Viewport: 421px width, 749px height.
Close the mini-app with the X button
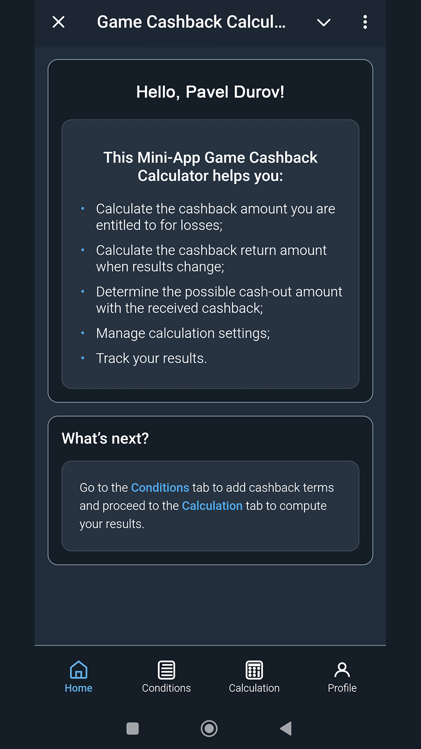pyautogui.click(x=58, y=22)
